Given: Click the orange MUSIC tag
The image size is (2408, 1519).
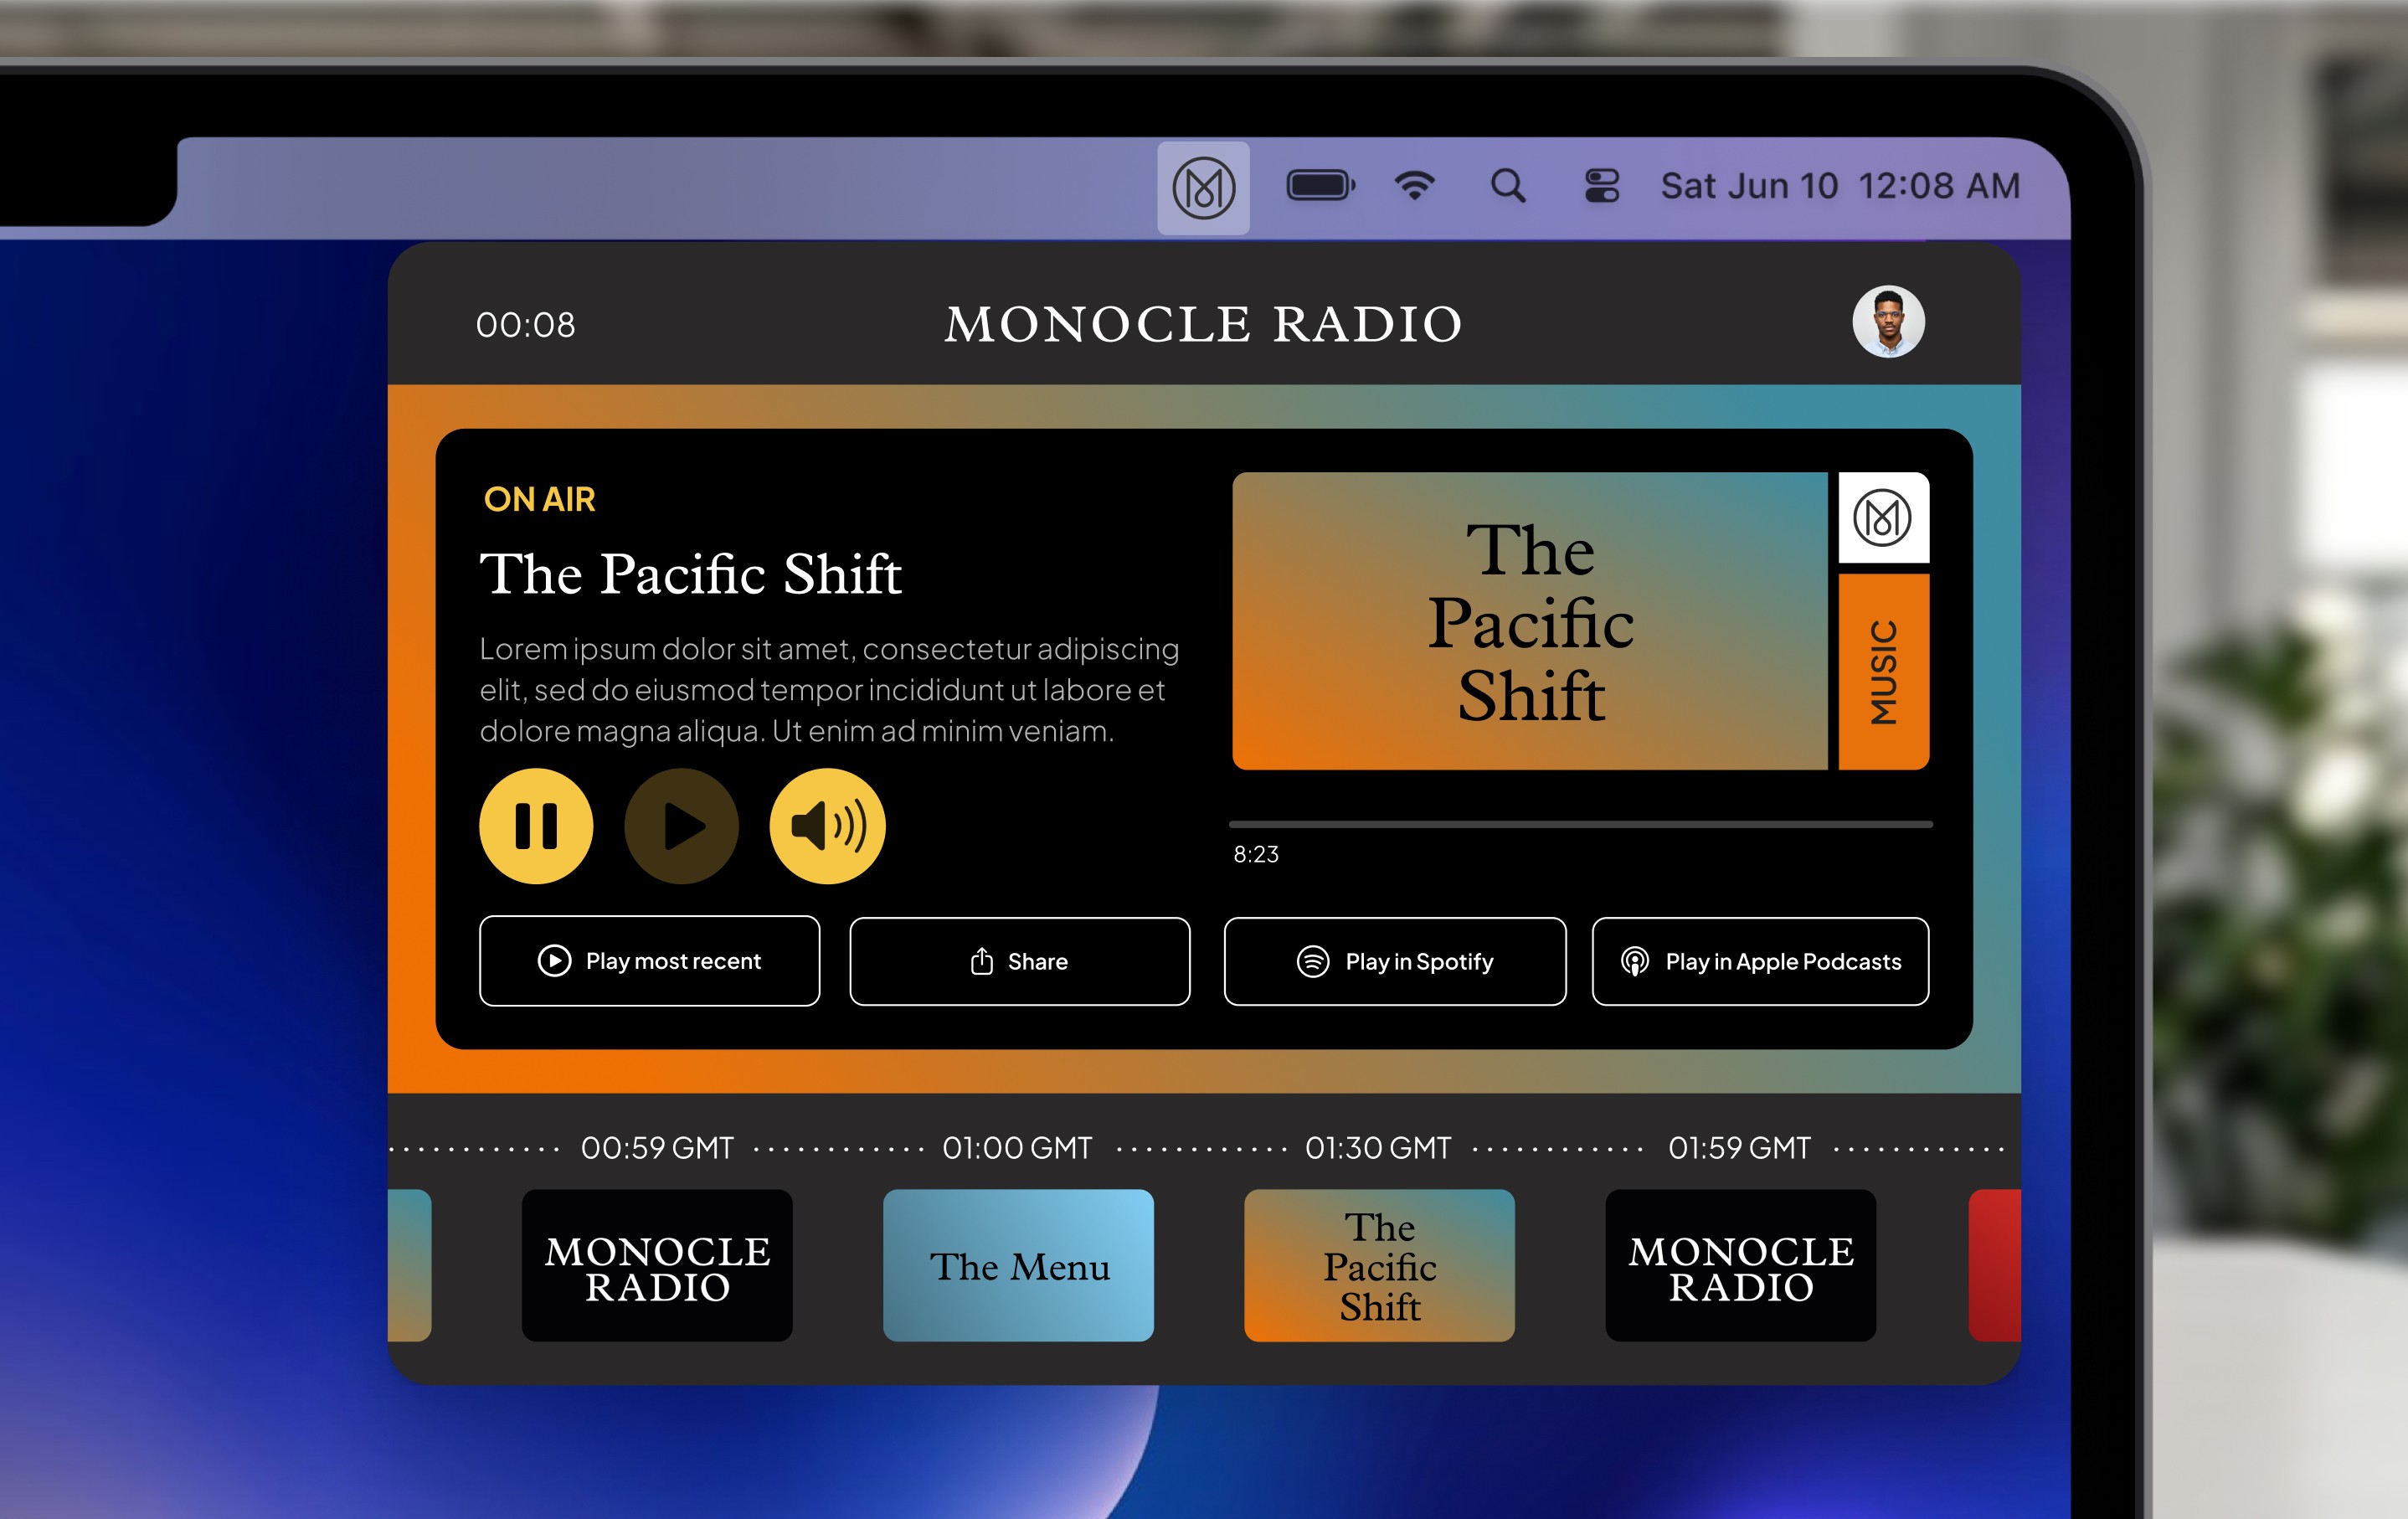Looking at the screenshot, I should pos(1883,672).
